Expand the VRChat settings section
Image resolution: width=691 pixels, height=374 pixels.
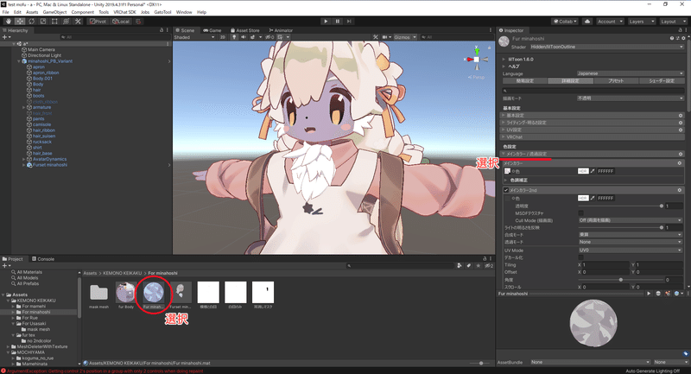pos(593,137)
